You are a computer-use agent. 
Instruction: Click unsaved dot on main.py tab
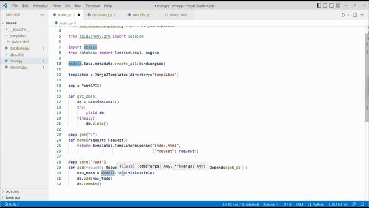pos(79,15)
